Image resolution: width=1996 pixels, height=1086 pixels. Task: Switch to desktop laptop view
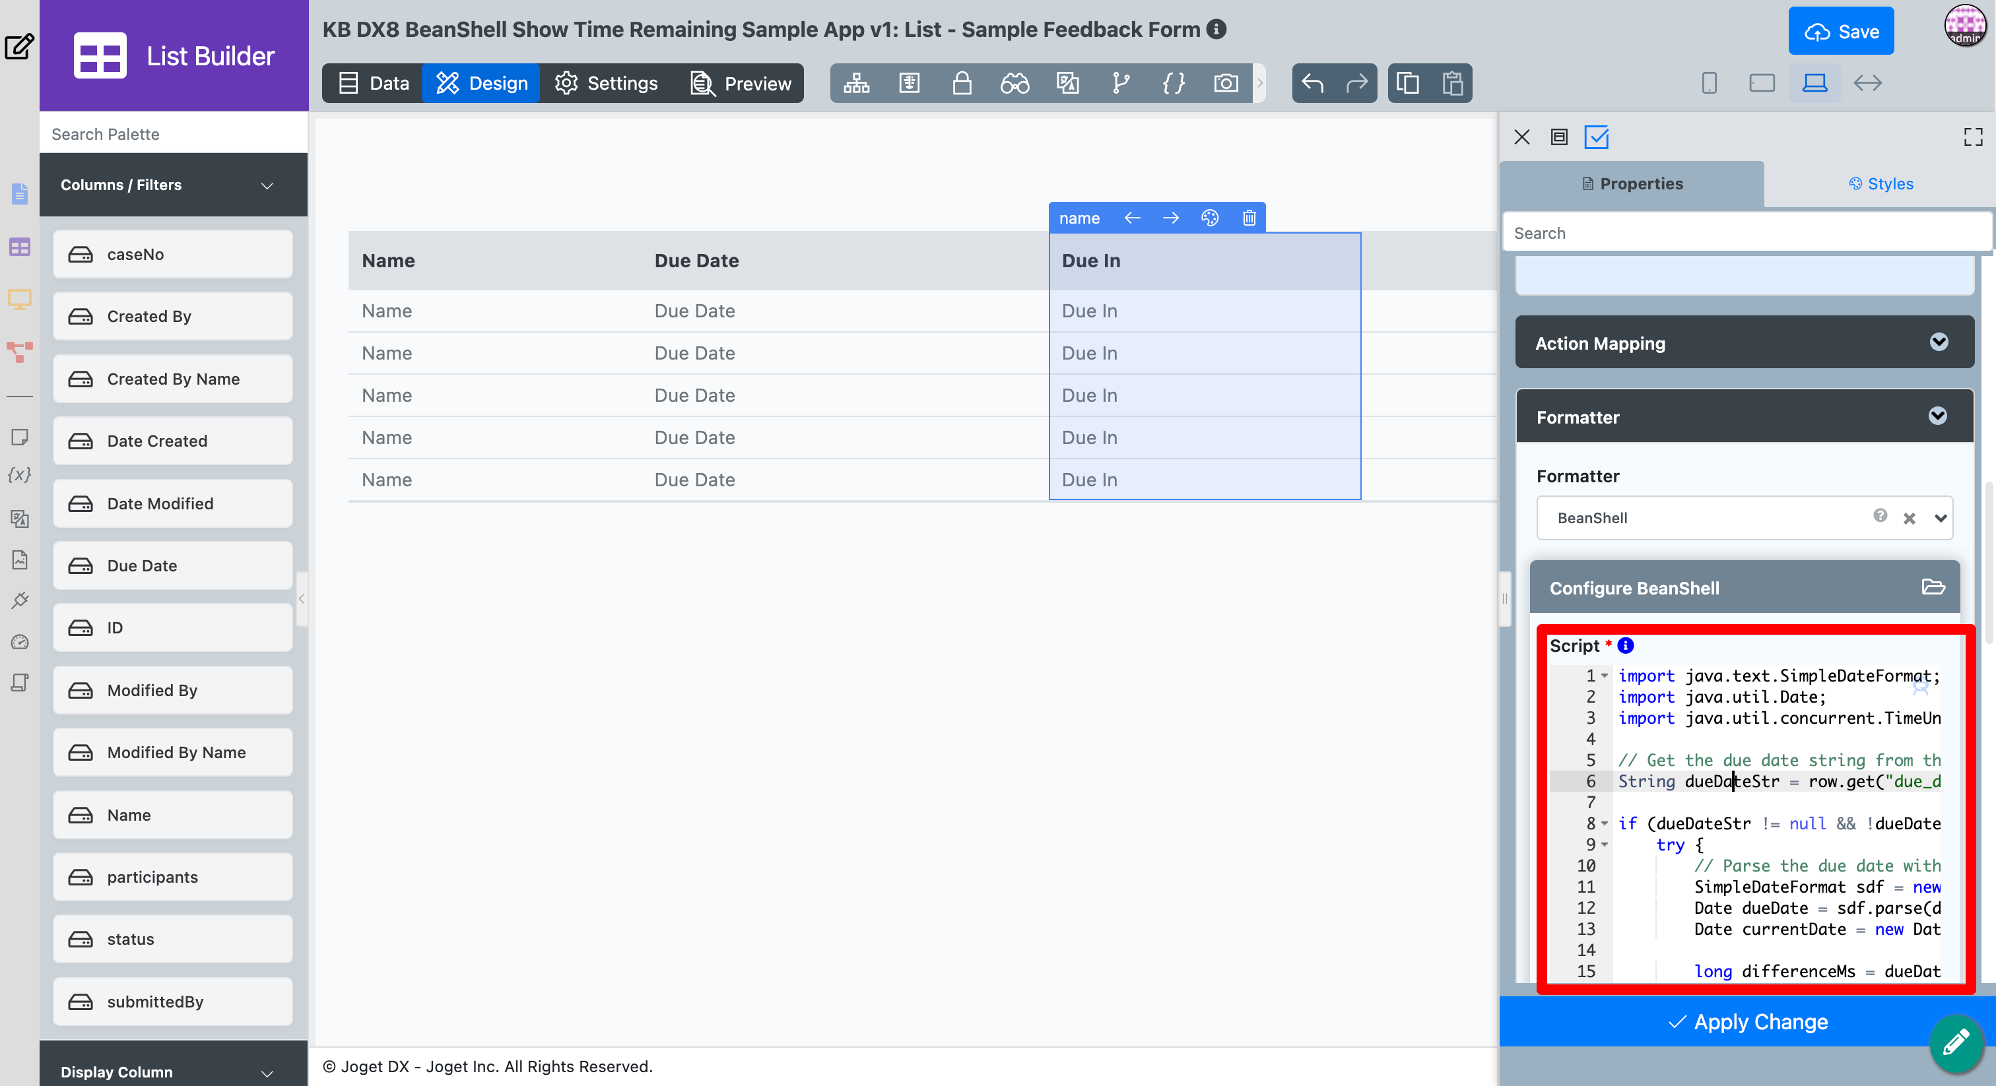point(1814,83)
